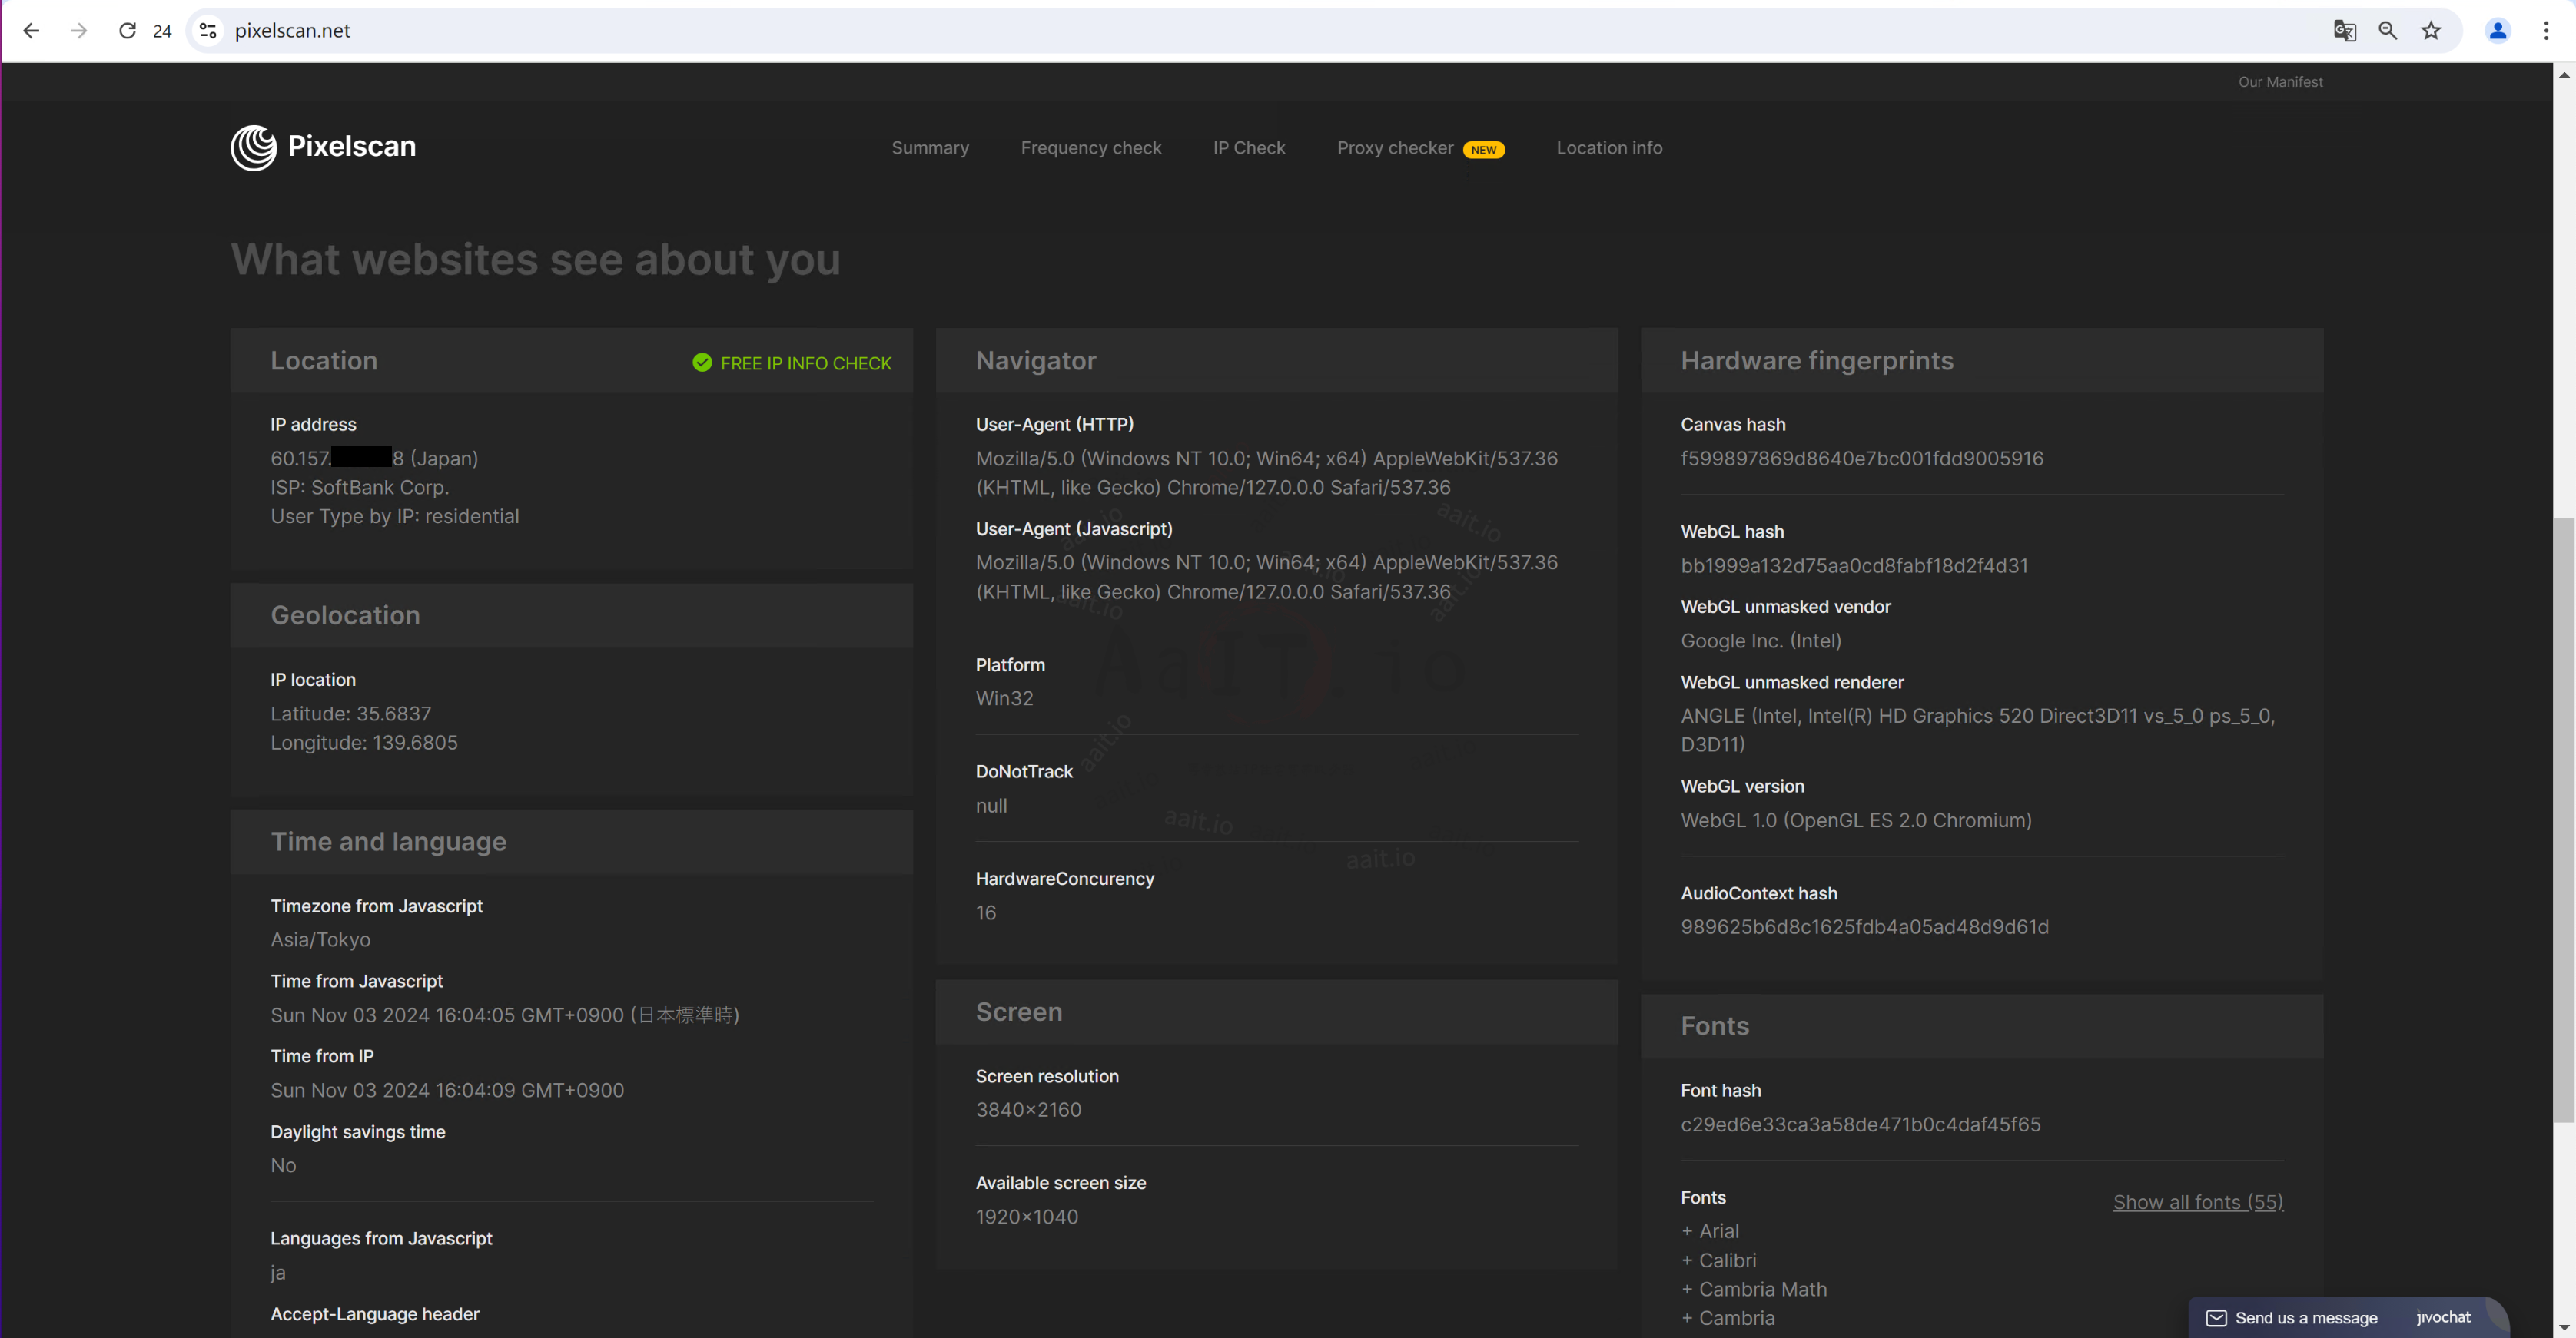Screen dimensions: 2576x1338
Task: Click the Win32 platform value
Action: (x=1004, y=698)
